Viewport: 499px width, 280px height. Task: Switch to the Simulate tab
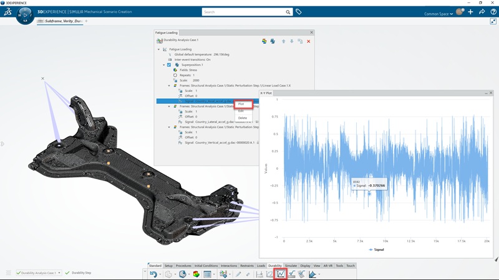tap(291, 266)
